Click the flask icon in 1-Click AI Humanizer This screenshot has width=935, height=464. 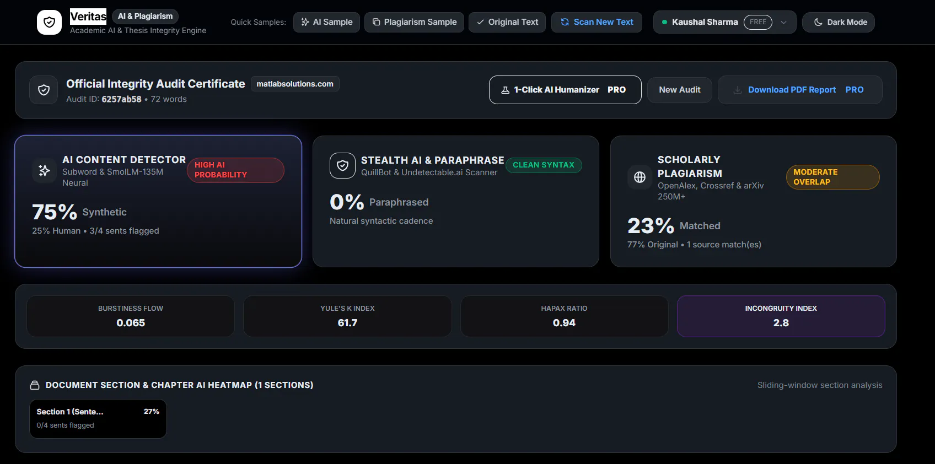[x=505, y=90]
